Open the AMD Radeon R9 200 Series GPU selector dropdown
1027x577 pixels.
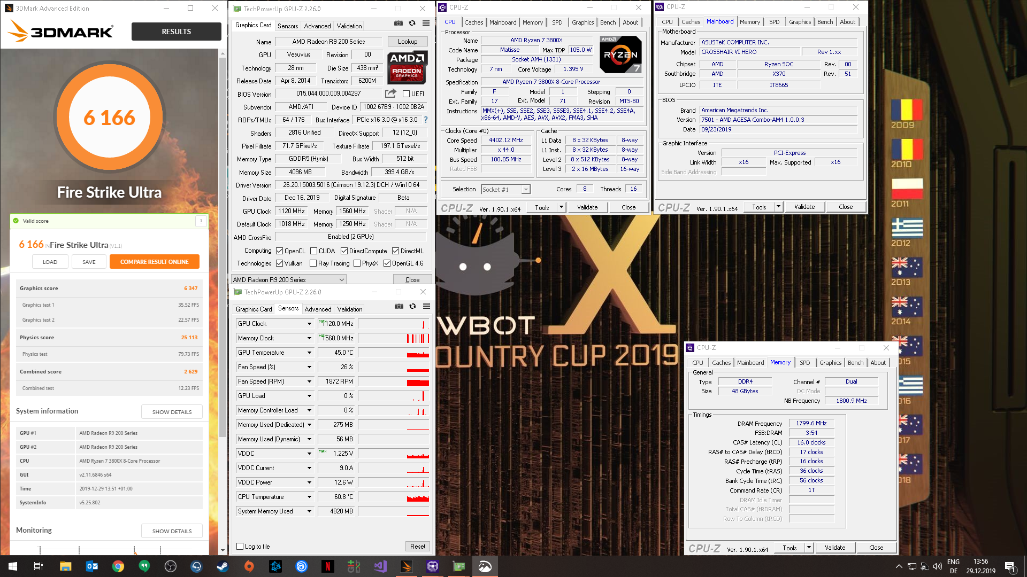click(288, 280)
